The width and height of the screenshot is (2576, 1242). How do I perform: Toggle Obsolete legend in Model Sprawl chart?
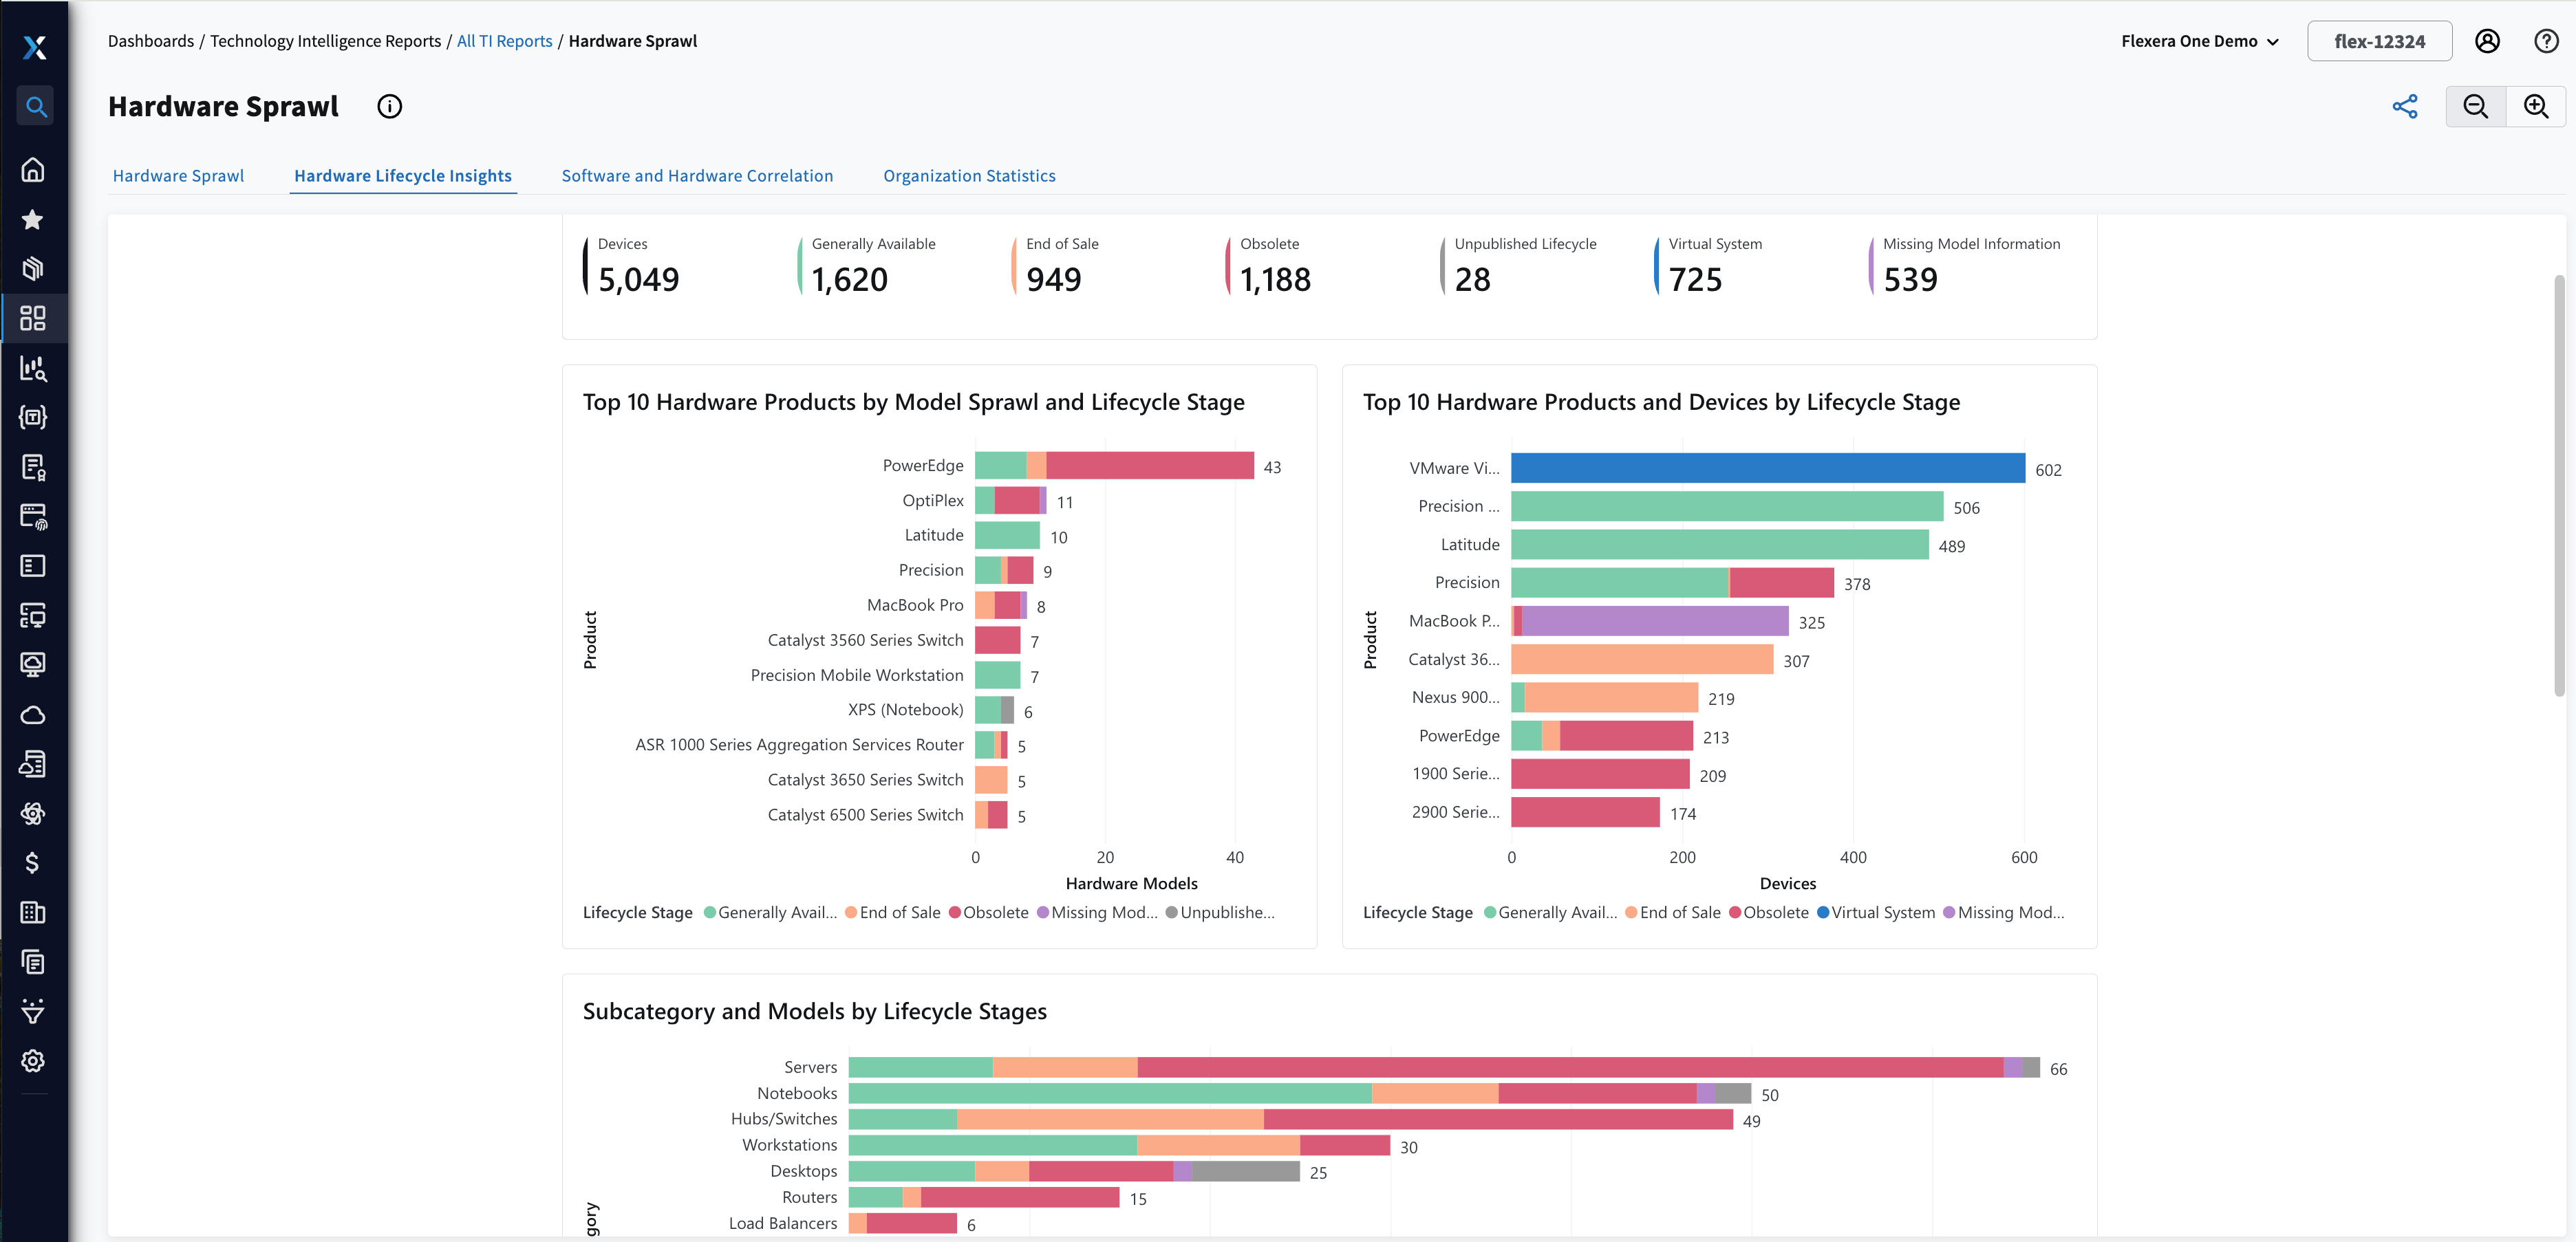click(989, 913)
